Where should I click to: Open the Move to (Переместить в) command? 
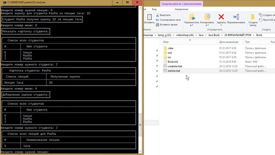tap(192, 20)
